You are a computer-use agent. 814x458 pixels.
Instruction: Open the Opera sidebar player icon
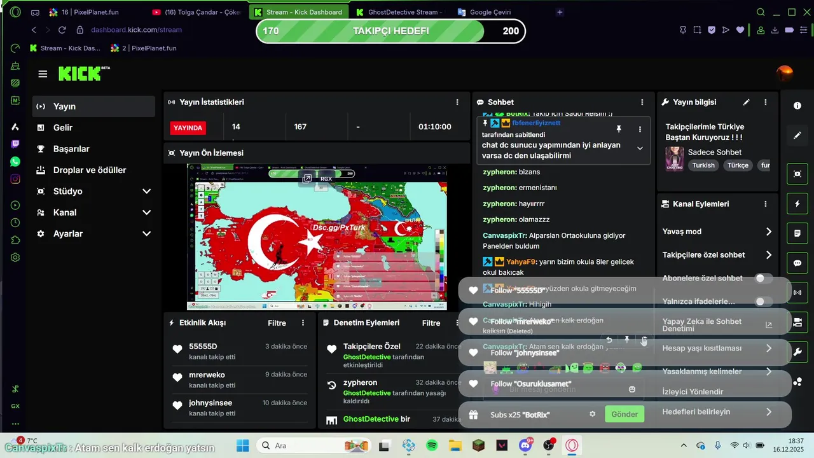point(15,205)
